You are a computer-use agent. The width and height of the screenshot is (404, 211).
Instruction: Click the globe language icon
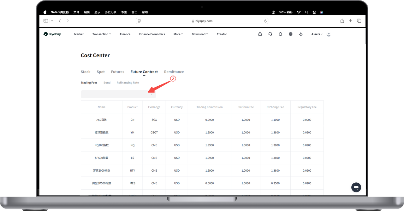290,34
